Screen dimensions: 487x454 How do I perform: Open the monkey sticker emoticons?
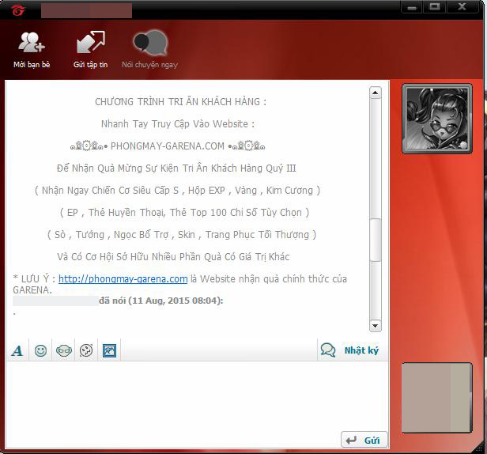(64, 351)
